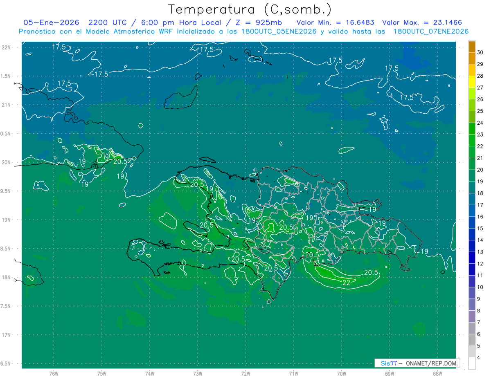Click the 22 contour label on map
The width and height of the screenshot is (491, 379).
(x=346, y=282)
